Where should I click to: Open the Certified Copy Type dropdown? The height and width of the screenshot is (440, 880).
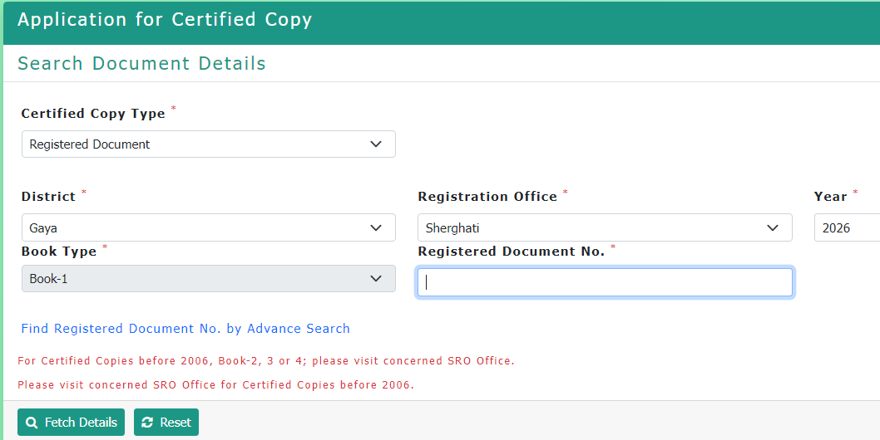point(208,144)
